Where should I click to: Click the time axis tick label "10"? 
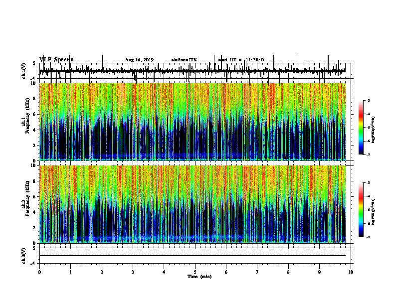pyautogui.click(x=351, y=272)
